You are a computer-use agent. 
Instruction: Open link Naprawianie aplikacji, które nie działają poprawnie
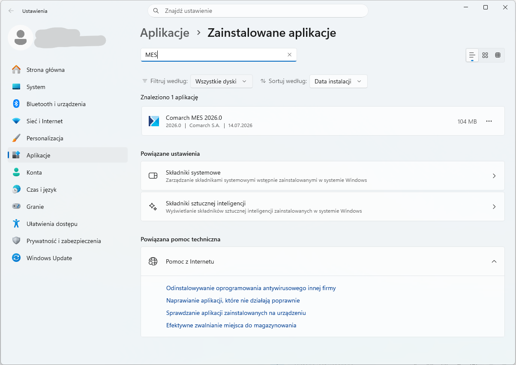233,301
